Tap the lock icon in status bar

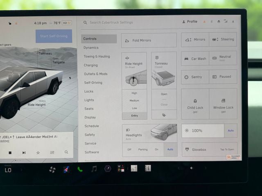10,23
